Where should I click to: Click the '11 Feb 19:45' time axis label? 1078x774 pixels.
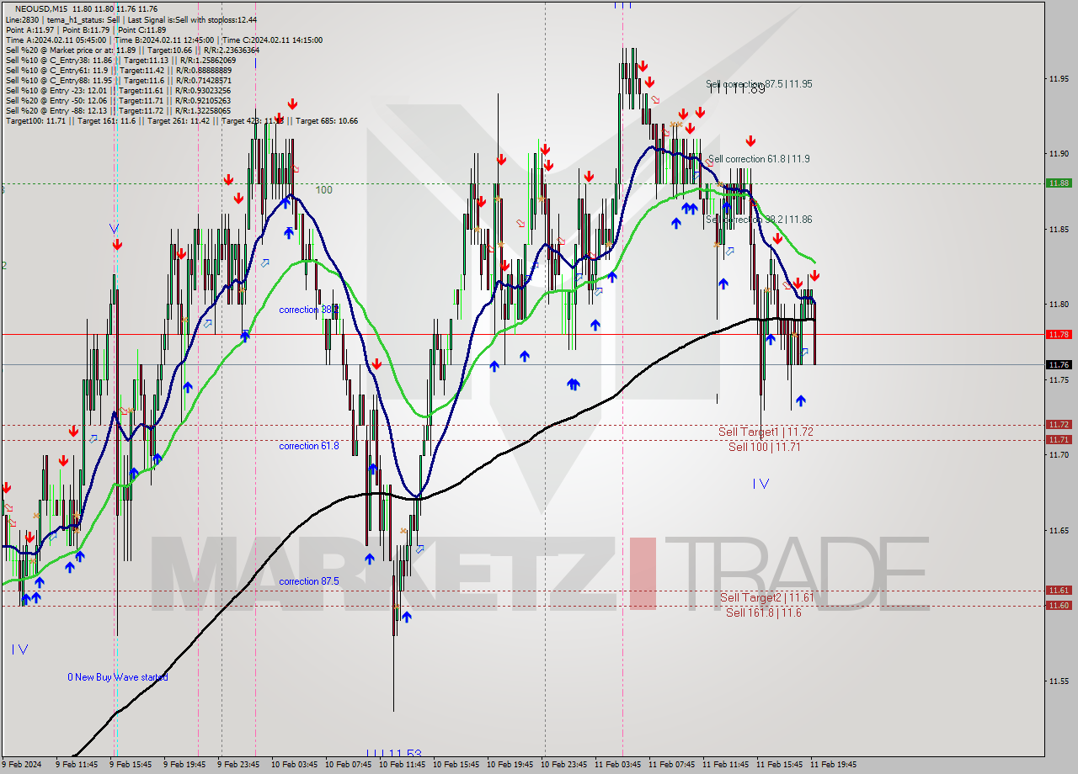tap(833, 765)
